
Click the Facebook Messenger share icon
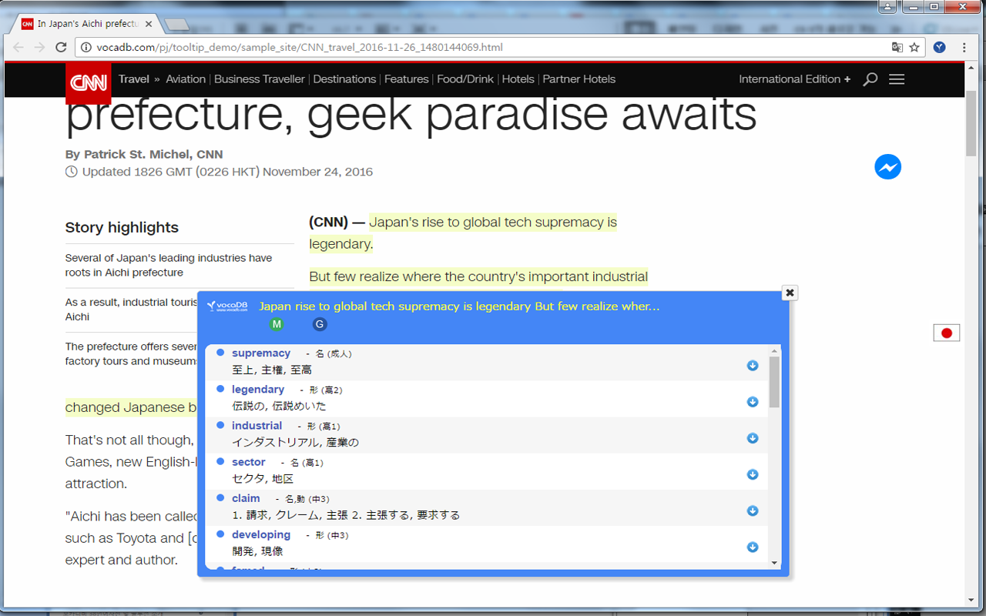(x=887, y=167)
